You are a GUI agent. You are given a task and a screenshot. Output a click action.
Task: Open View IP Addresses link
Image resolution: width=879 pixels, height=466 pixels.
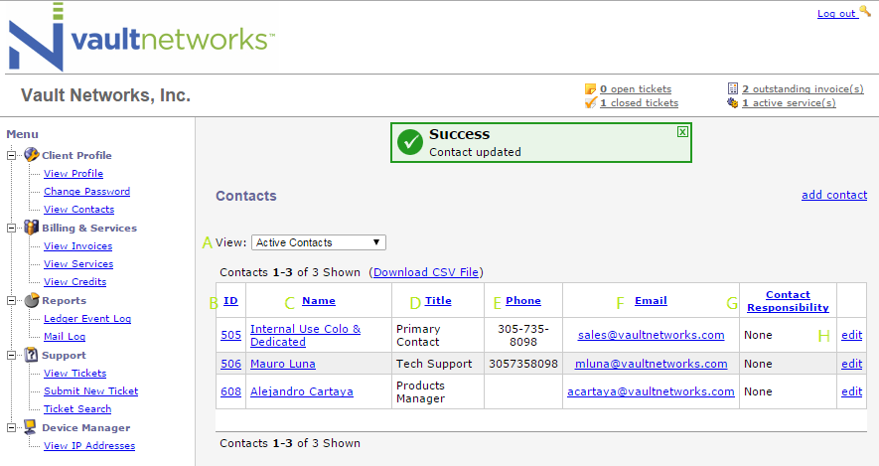pos(89,445)
